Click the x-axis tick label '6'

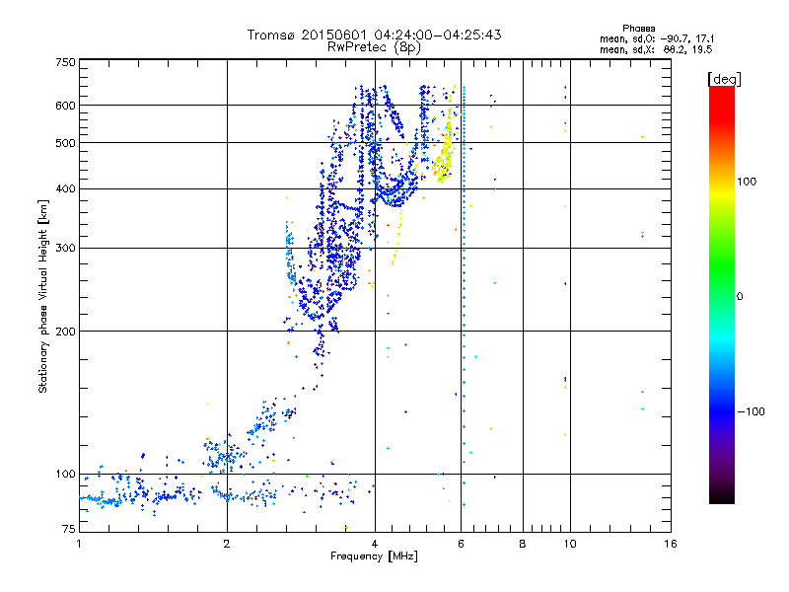[461, 544]
